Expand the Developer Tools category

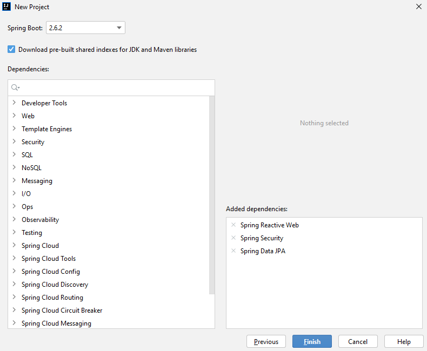pyautogui.click(x=14, y=103)
